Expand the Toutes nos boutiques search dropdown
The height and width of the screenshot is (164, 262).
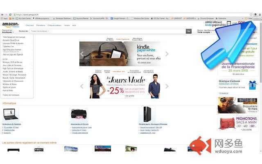coord(40,31)
